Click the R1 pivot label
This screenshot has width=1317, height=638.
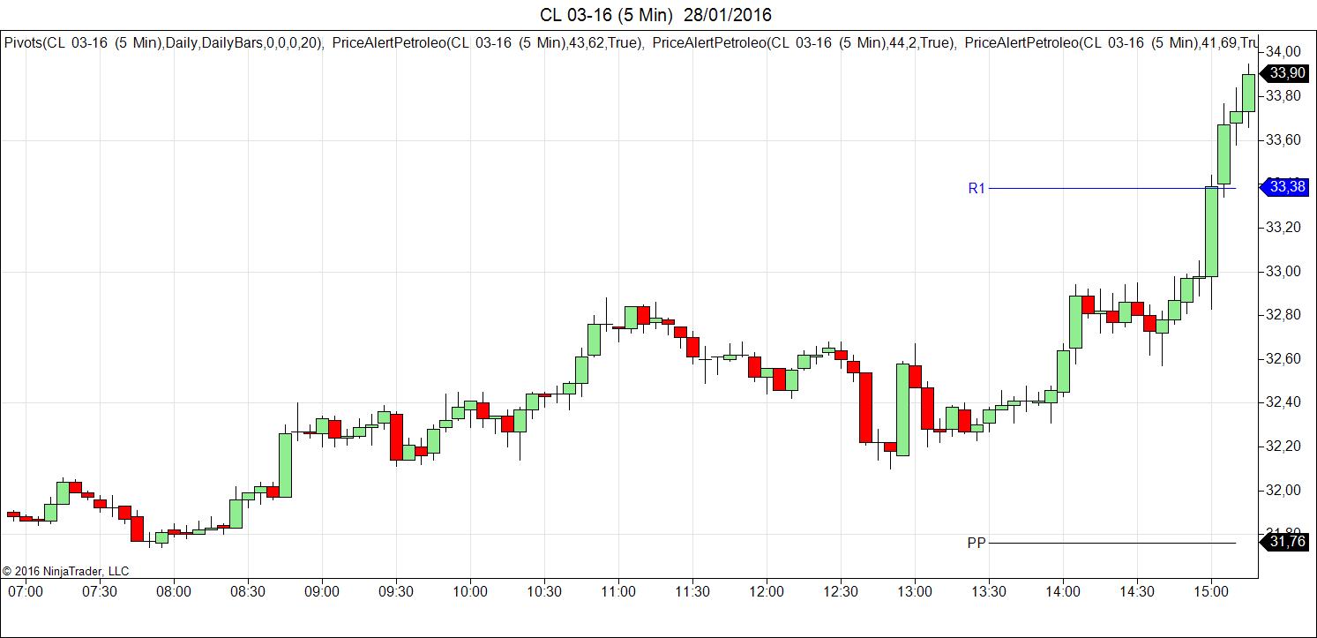(977, 188)
